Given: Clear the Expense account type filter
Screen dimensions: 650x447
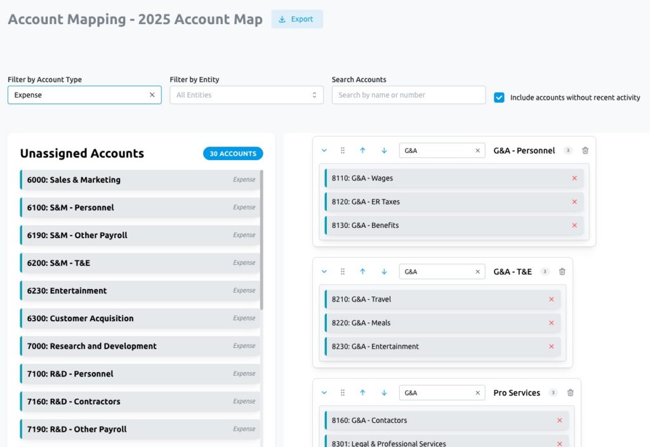Looking at the screenshot, I should tap(152, 95).
